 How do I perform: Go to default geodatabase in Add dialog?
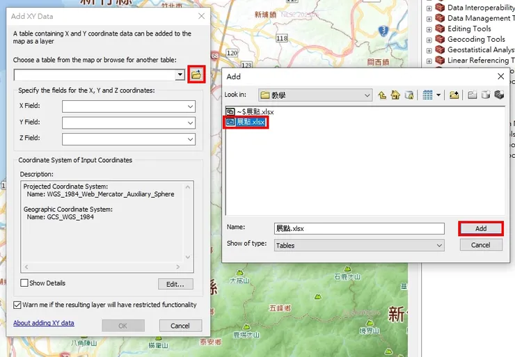click(x=409, y=95)
